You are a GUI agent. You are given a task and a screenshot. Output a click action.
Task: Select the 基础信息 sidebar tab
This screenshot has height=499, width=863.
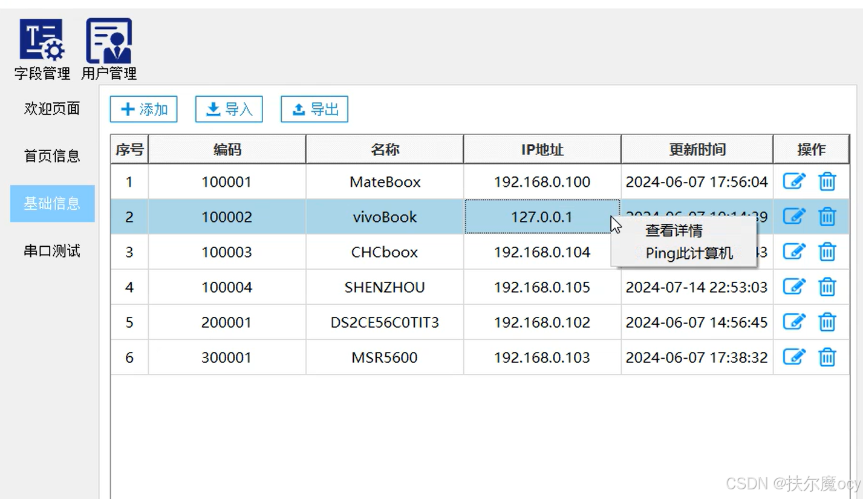52,203
